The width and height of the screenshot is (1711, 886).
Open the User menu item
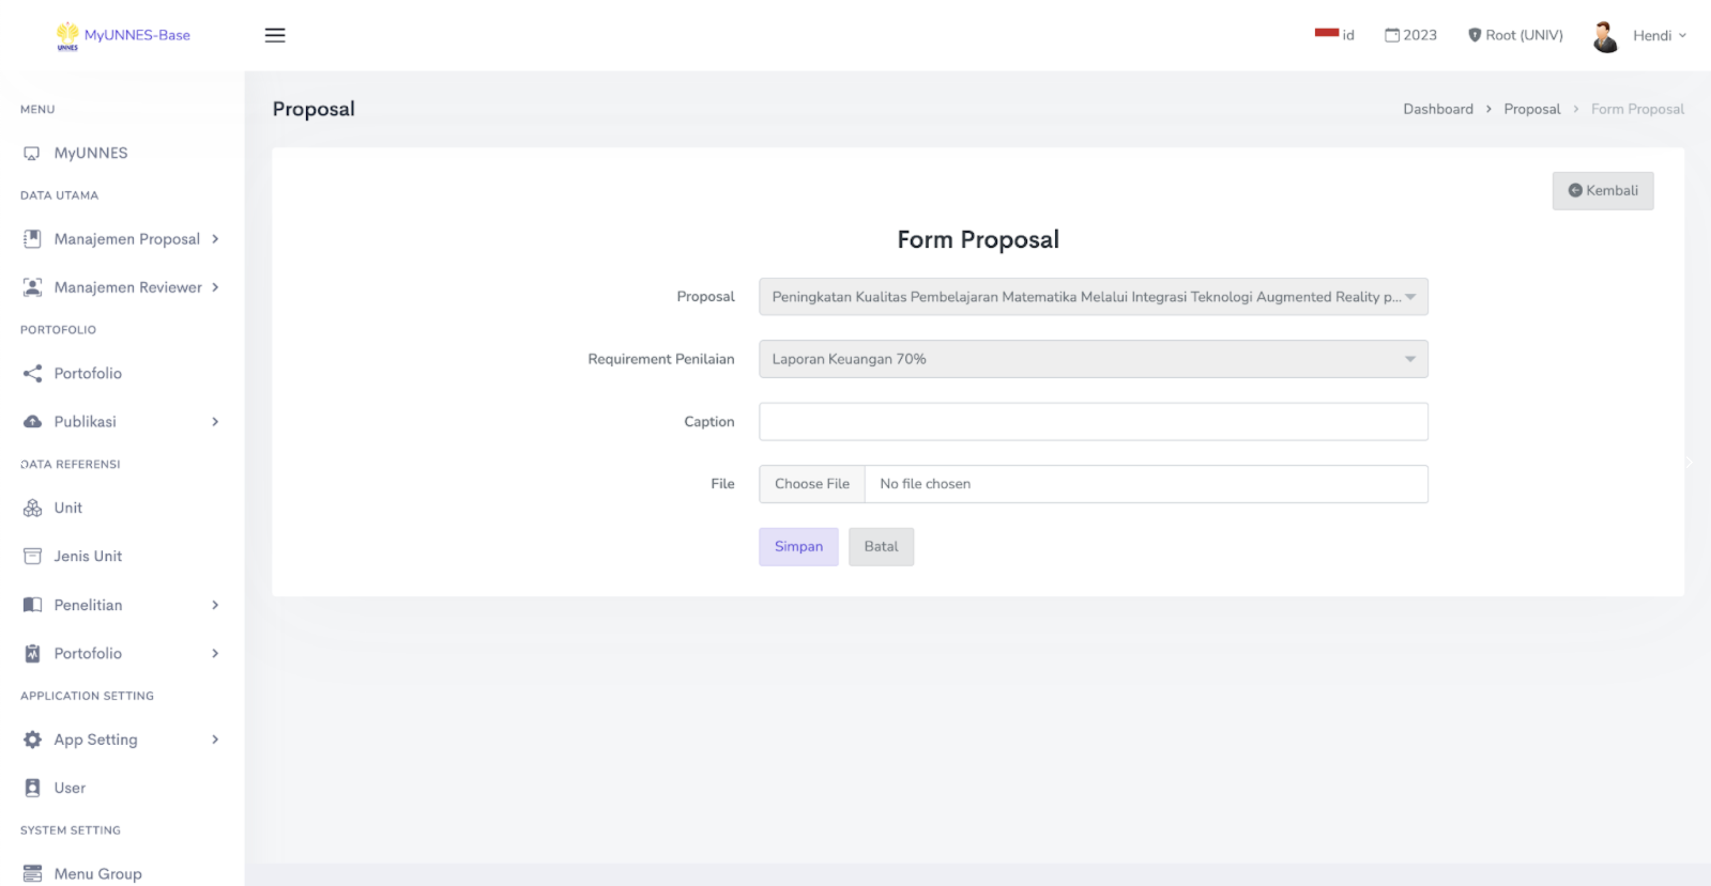point(70,788)
